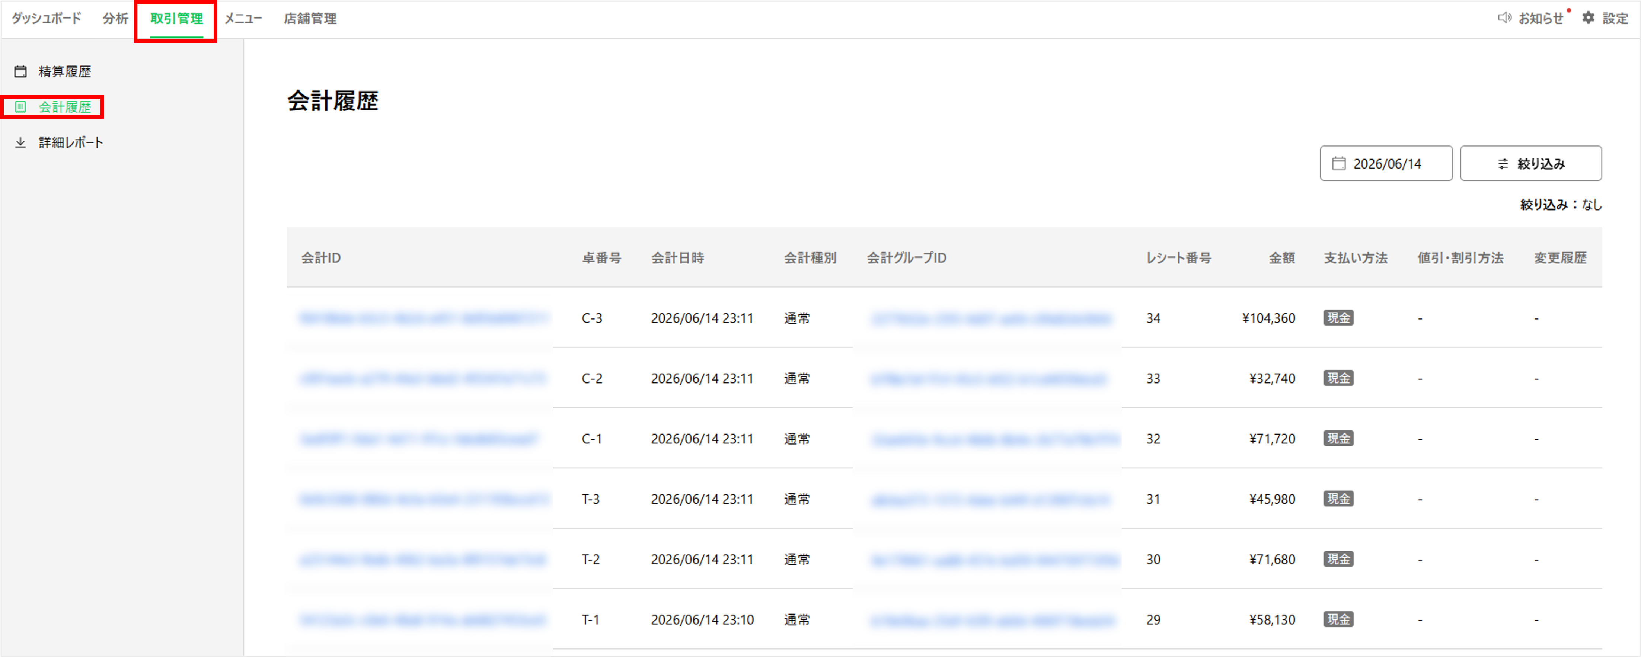Click the 会計履歴 list icon
The height and width of the screenshot is (657, 1641).
pos(20,107)
